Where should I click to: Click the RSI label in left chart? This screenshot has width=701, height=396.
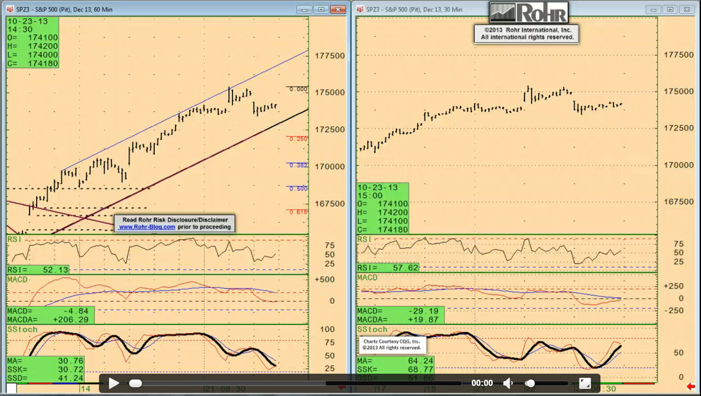pyautogui.click(x=14, y=239)
